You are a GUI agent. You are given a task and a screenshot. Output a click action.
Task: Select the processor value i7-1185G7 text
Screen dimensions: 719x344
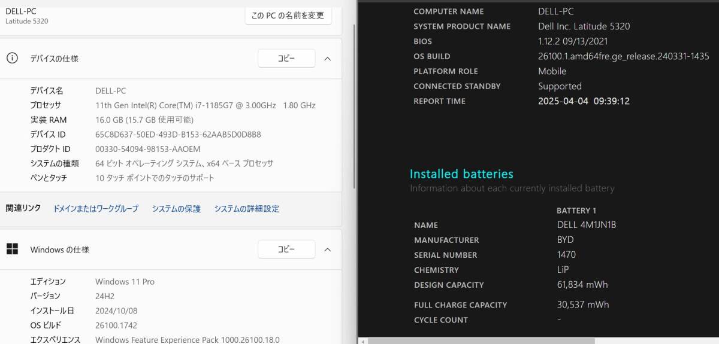tap(206, 105)
